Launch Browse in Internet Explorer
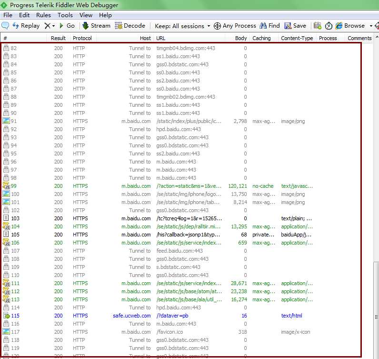This screenshot has height=359, width=379. [350, 25]
